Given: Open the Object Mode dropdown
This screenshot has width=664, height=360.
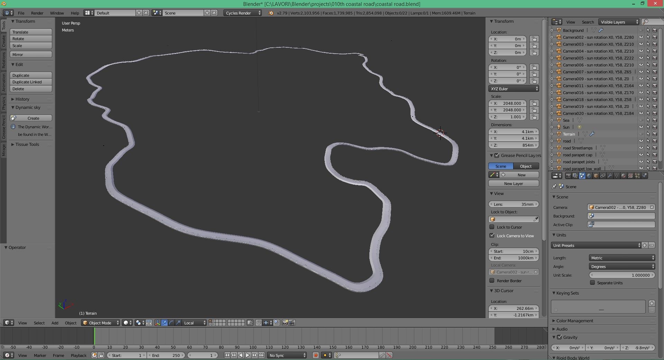Looking at the screenshot, I should tap(101, 323).
